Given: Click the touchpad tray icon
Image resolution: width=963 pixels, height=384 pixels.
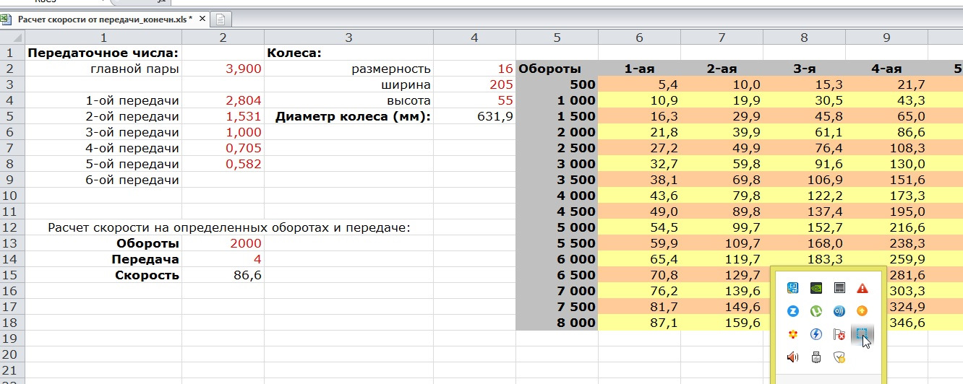Looking at the screenshot, I should click(839, 288).
